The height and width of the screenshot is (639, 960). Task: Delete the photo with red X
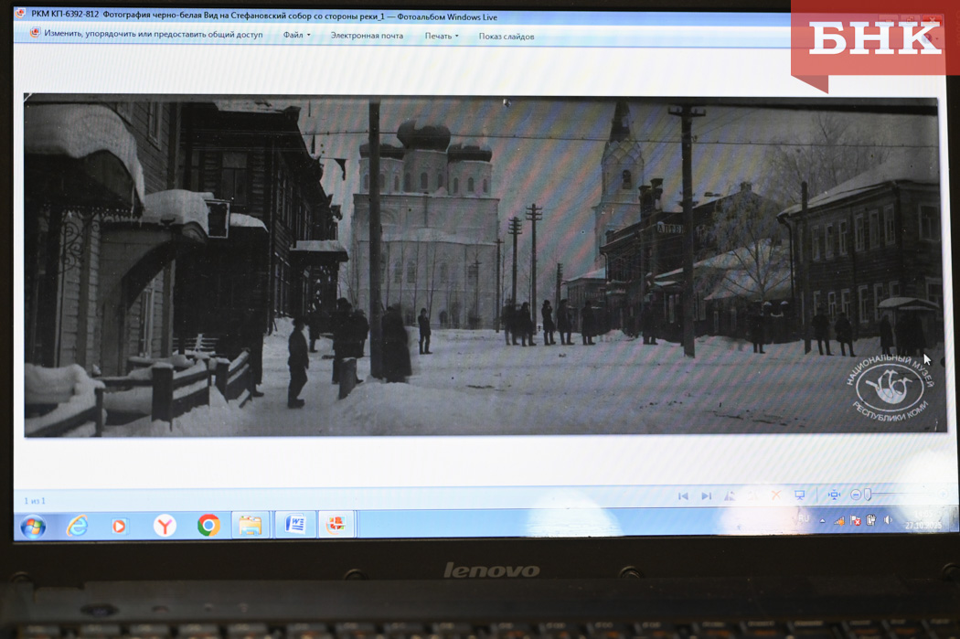pyautogui.click(x=775, y=495)
